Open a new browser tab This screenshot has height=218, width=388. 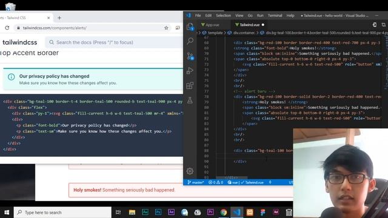pyautogui.click(x=59, y=18)
